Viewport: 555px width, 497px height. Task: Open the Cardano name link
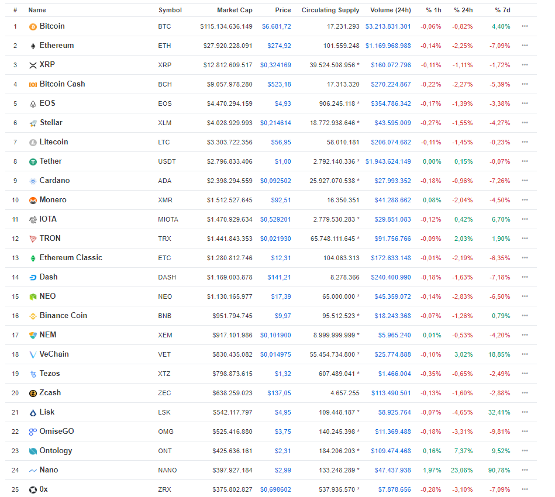[54, 181]
